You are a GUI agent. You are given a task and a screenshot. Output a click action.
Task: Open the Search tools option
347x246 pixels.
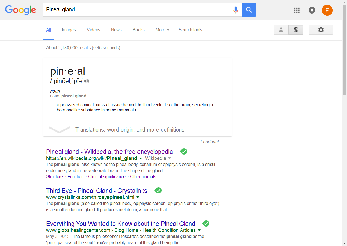190,30
